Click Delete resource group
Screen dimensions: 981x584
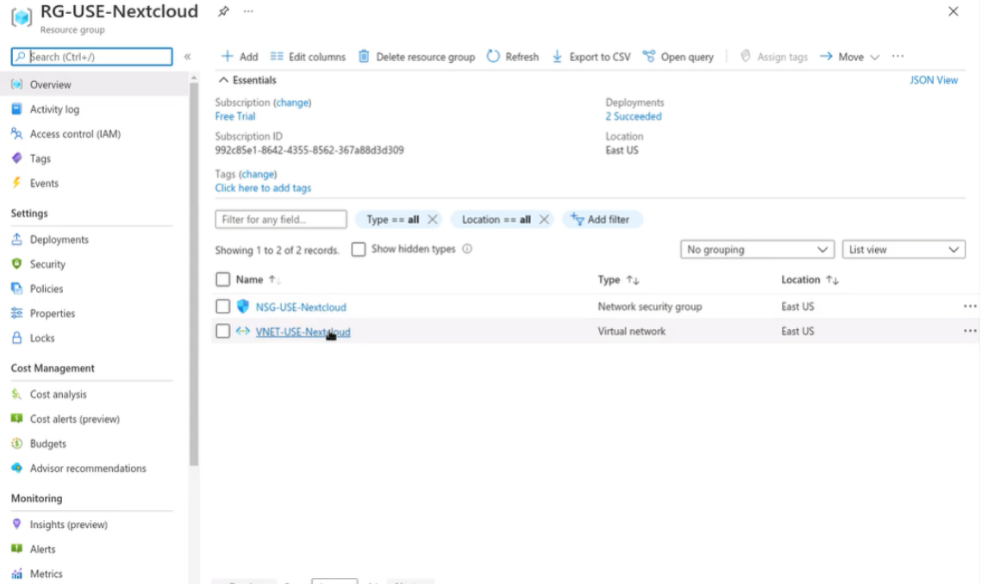(416, 57)
